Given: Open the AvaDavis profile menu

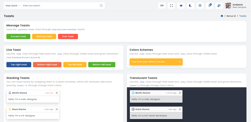Looking at the screenshot, I should (x=236, y=5).
